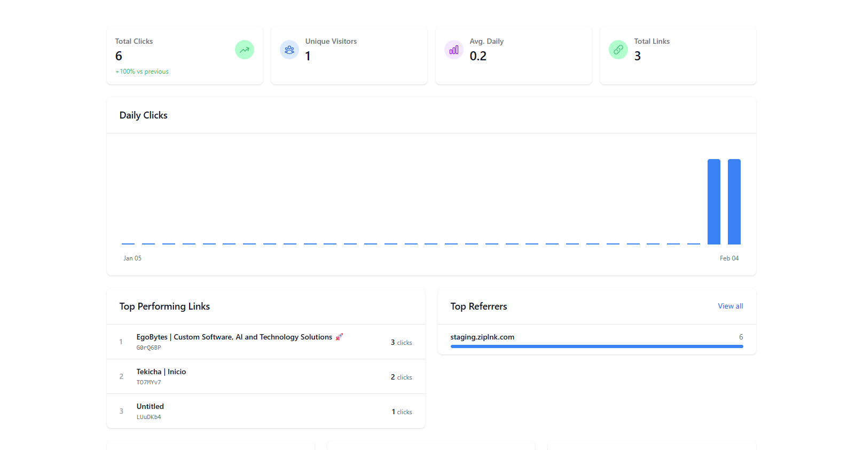
Task: Open View all in Top Referrers
Action: pyautogui.click(x=730, y=306)
